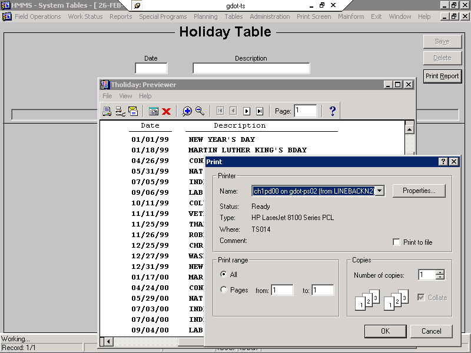Screen dimensions: 471x353
Task: Go to first page in Previewer
Action: [220, 111]
